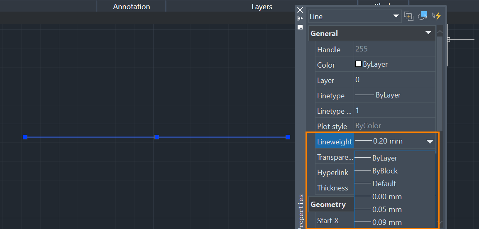The width and height of the screenshot is (479, 229).
Task: Choose ByBlock in the lineweight list
Action: [x=395, y=171]
